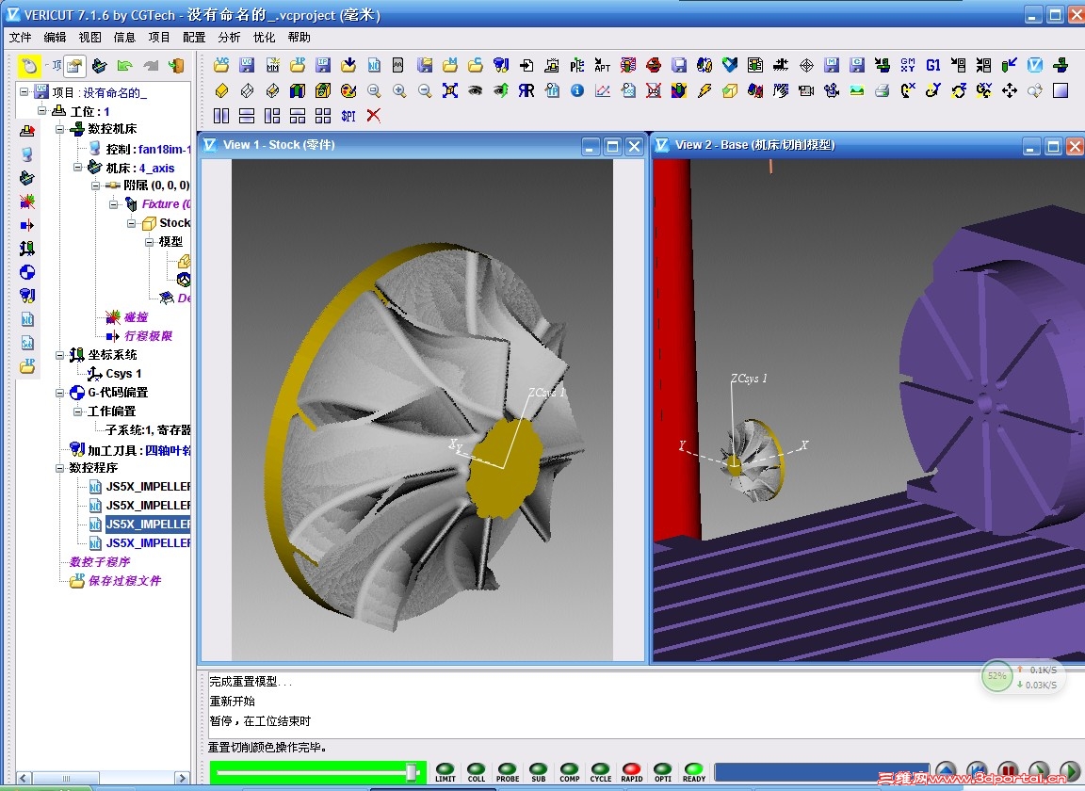Collapse the 数控机床 tree node
The height and width of the screenshot is (791, 1085).
60,129
